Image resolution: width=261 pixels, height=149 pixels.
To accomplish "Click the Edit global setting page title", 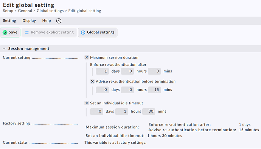I will pos(28,5).
